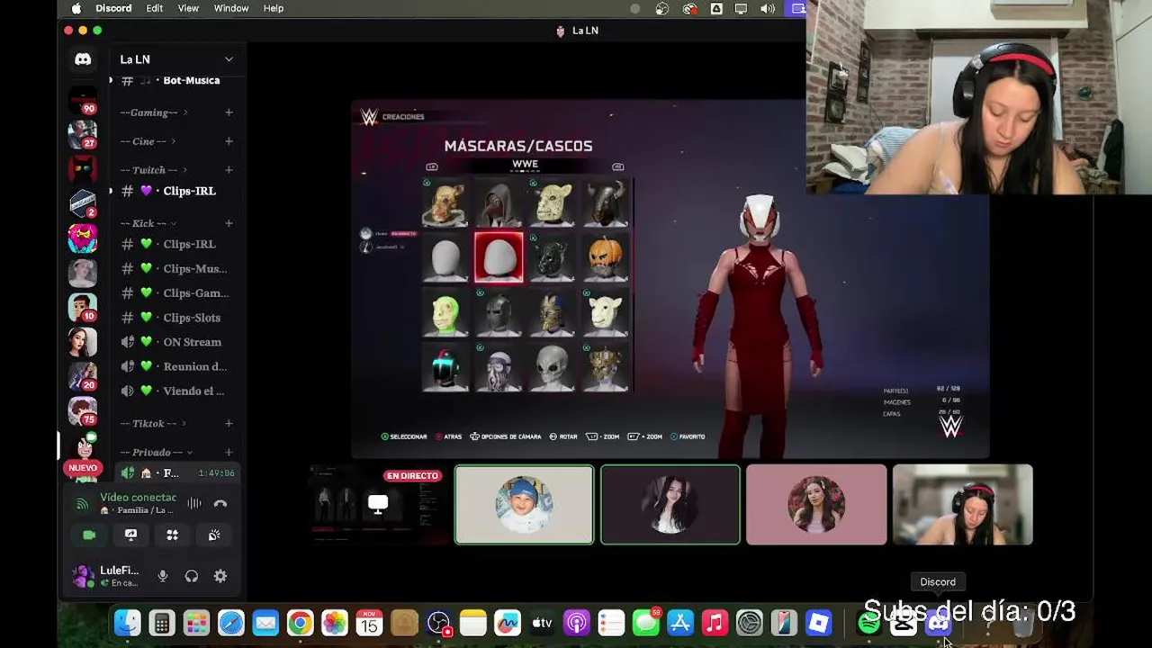1152x648 pixels.
Task: Join the ON Stream voice channel
Action: point(176,342)
